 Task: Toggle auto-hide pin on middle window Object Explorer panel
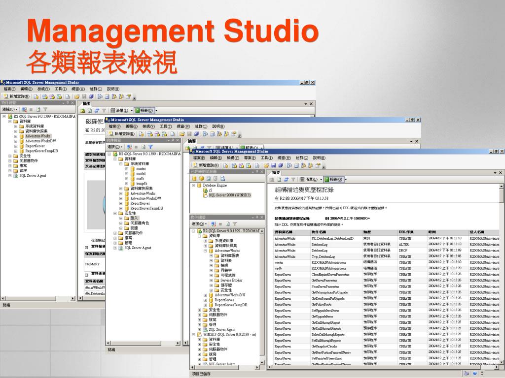(x=172, y=140)
